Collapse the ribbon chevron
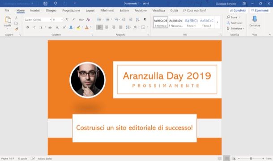Screen dimensions: 273x161 point(269,35)
